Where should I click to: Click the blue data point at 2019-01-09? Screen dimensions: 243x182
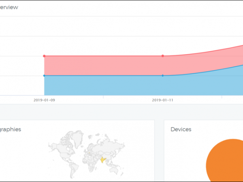click(44, 76)
